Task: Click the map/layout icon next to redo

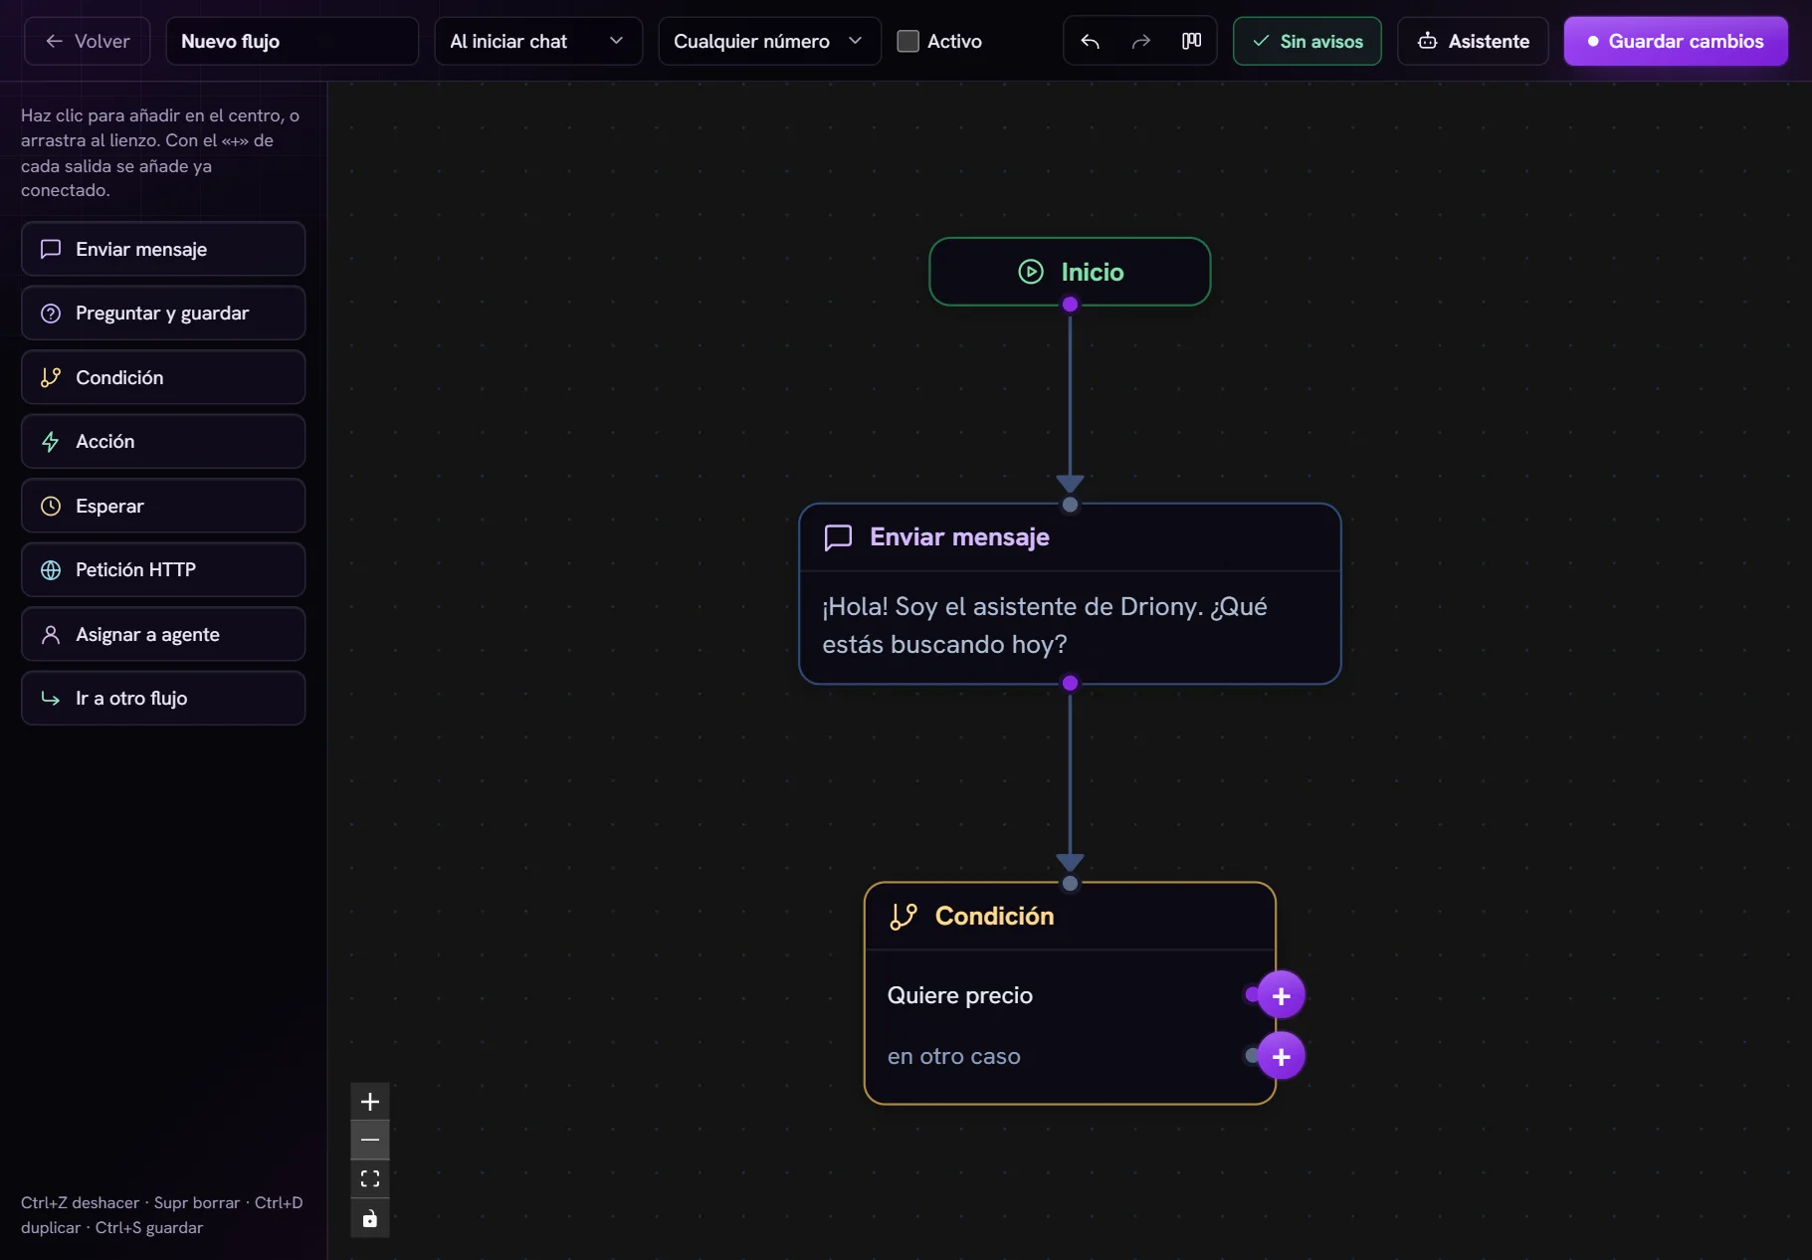Action: click(x=1191, y=41)
